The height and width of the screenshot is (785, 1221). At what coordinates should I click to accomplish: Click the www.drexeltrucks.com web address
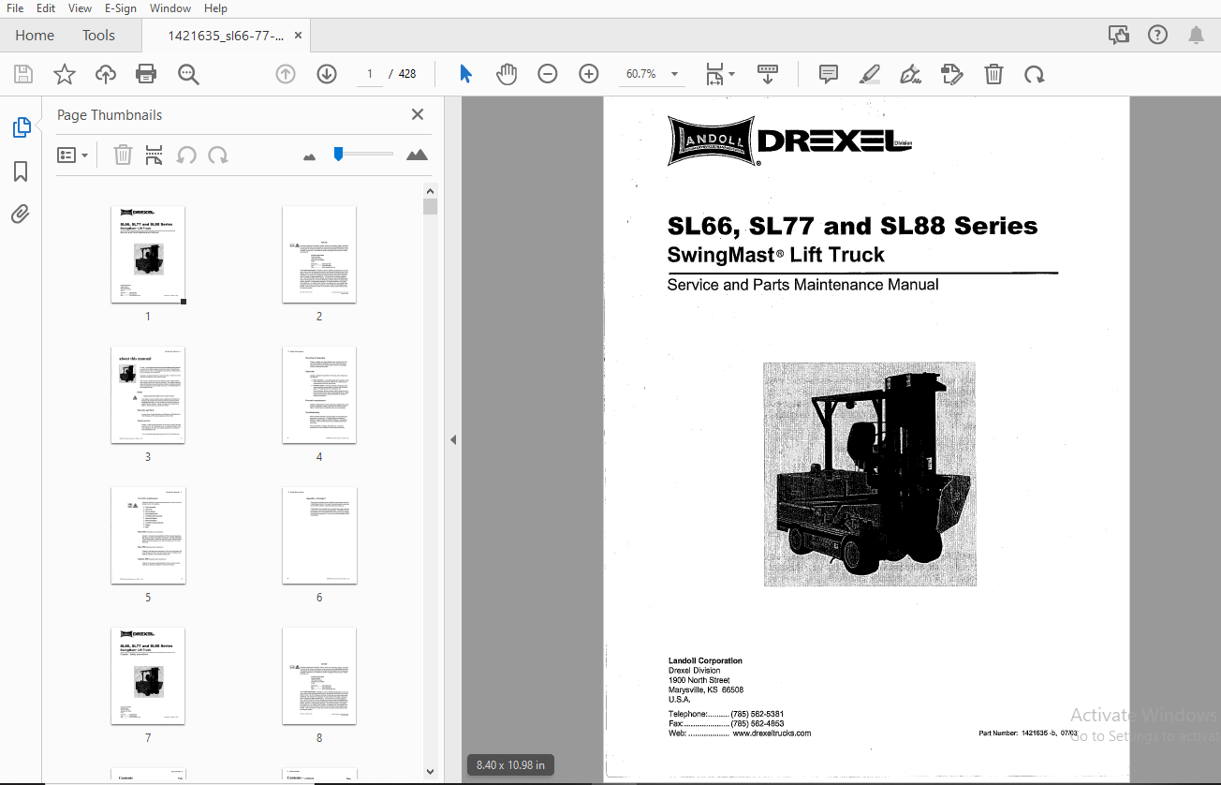(x=772, y=733)
